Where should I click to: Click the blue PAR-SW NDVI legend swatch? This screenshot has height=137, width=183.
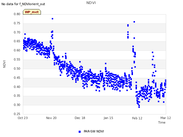pos(79,132)
